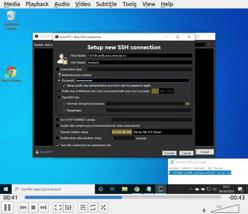Toggle setup public key authentication checkbox
This screenshot has width=248, height=214.
(64, 86)
